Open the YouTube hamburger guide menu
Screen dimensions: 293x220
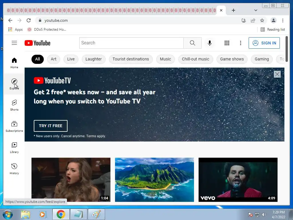tap(14, 43)
